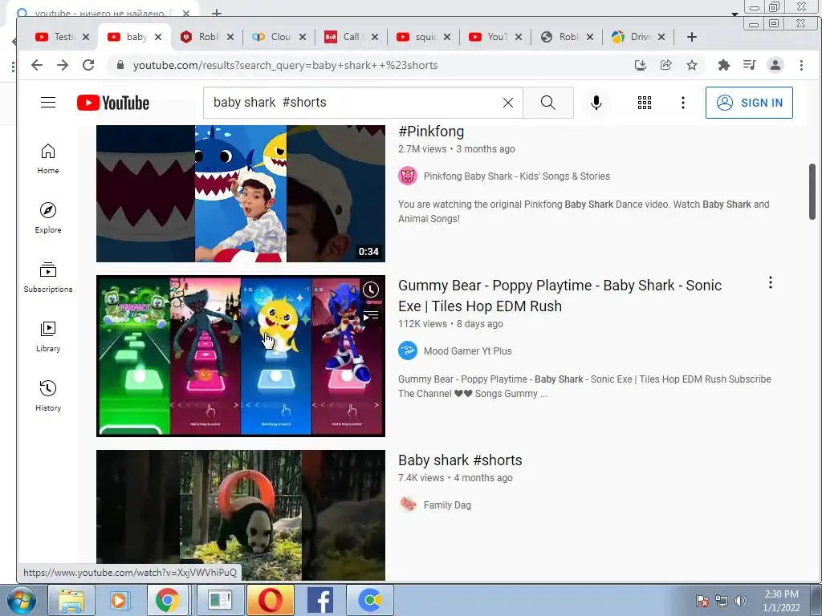The width and height of the screenshot is (822, 616).
Task: Switch to the Call tab
Action: (344, 37)
